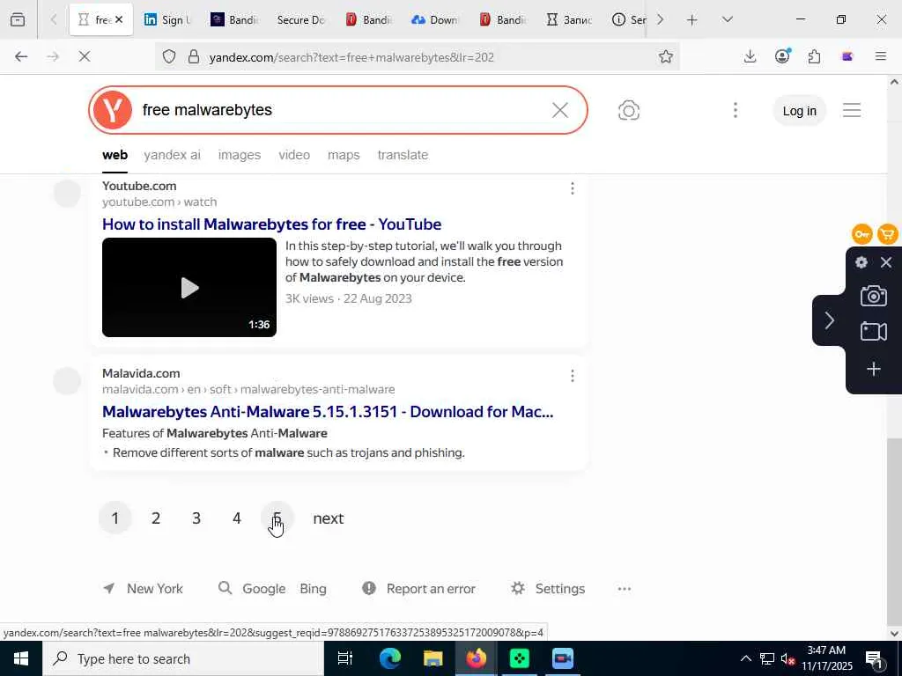
Task: Open Malwarebytes Anti-Malware 5.15.1.3151 link
Action: pos(328,412)
